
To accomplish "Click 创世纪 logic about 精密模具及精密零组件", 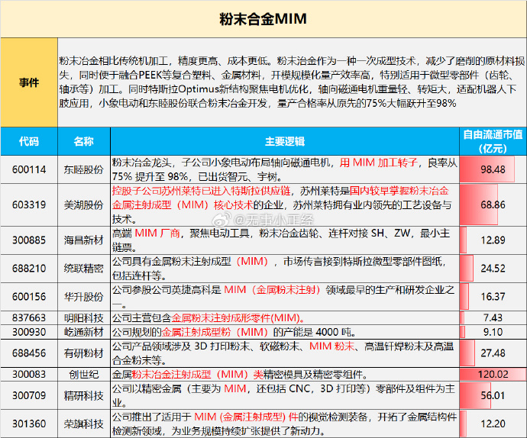I will tap(240, 374).
